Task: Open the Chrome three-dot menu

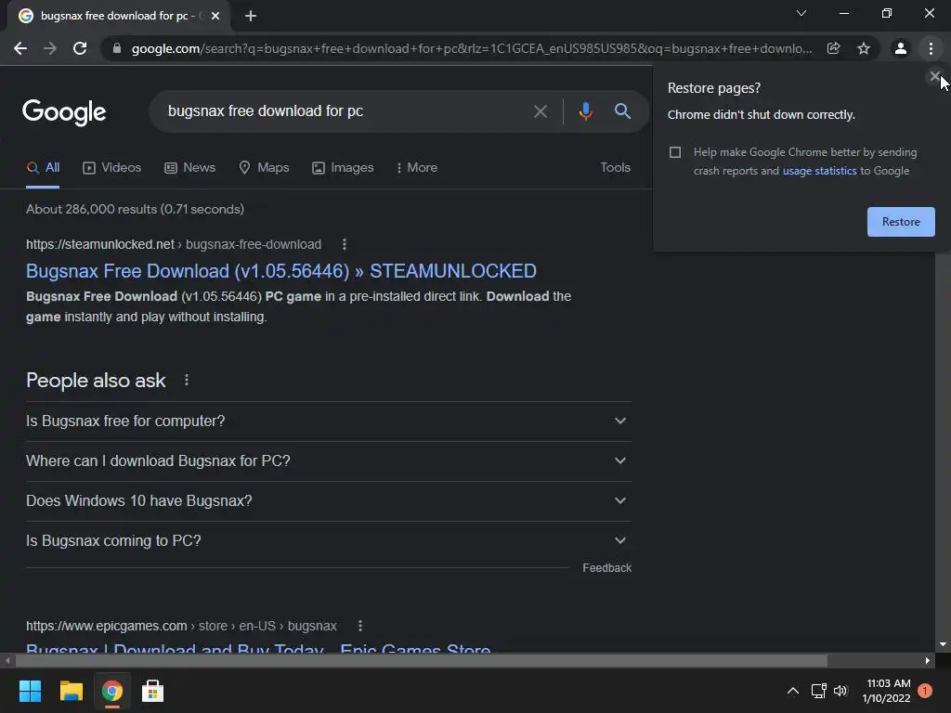Action: tap(931, 48)
